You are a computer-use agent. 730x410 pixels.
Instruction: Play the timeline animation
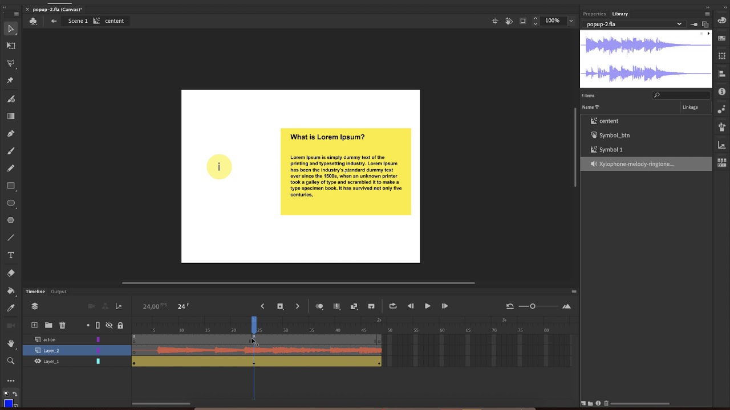(x=427, y=306)
